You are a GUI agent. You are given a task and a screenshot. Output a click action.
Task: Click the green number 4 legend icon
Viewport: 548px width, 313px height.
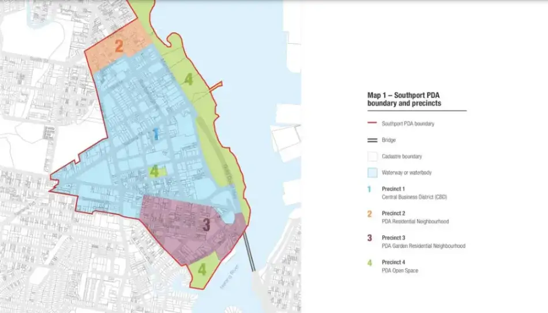[369, 263]
